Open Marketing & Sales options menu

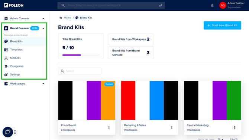pos(172,127)
